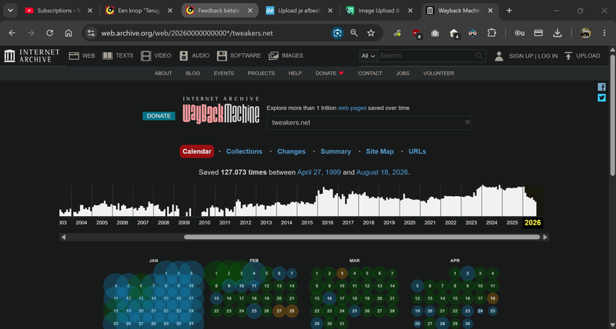Open the browser home page
Image resolution: width=616 pixels, height=329 pixels.
(69, 33)
